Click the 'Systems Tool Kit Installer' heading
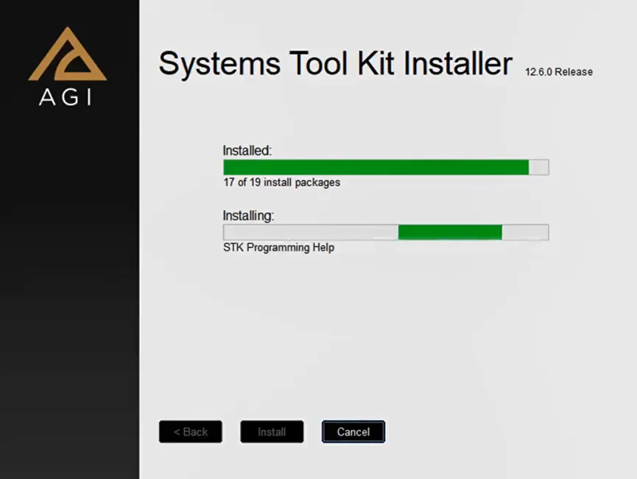Image resolution: width=637 pixels, height=479 pixels. click(x=335, y=63)
